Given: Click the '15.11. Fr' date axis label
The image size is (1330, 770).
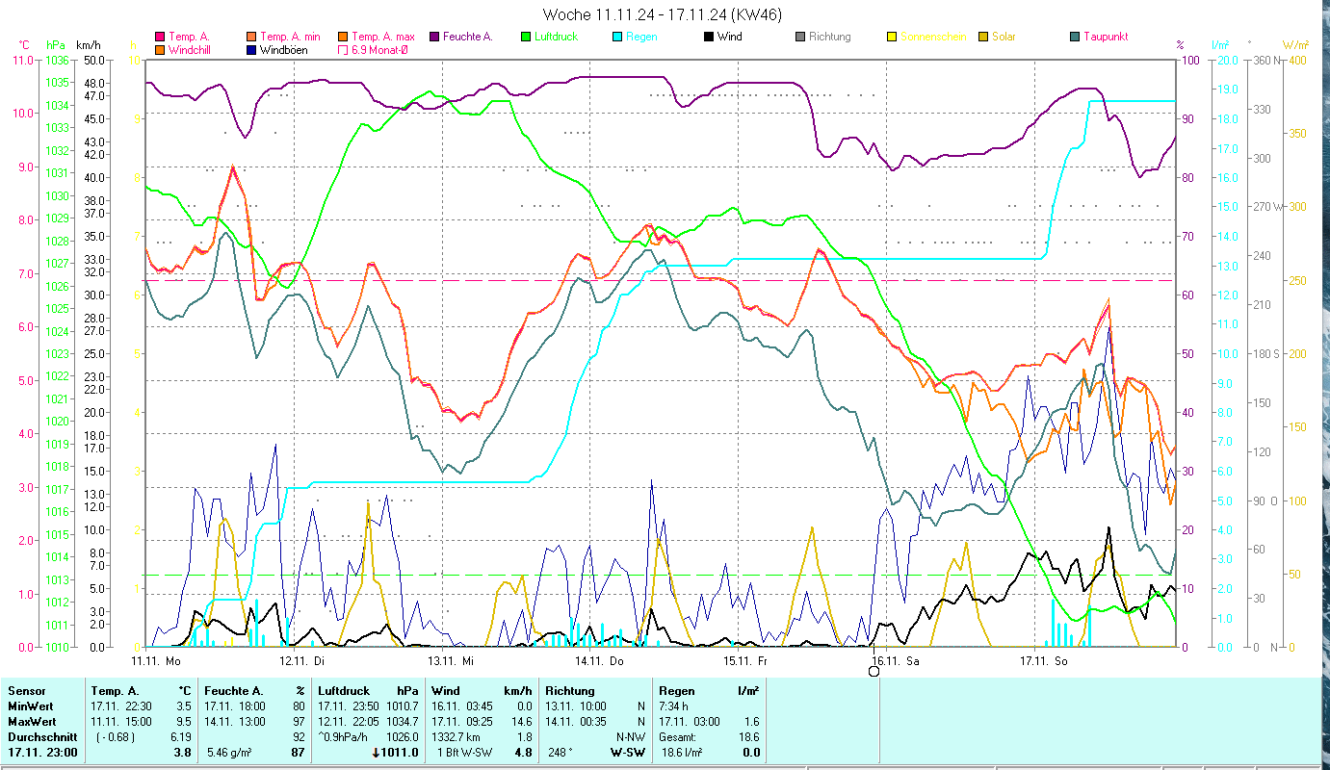Looking at the screenshot, I should [745, 661].
